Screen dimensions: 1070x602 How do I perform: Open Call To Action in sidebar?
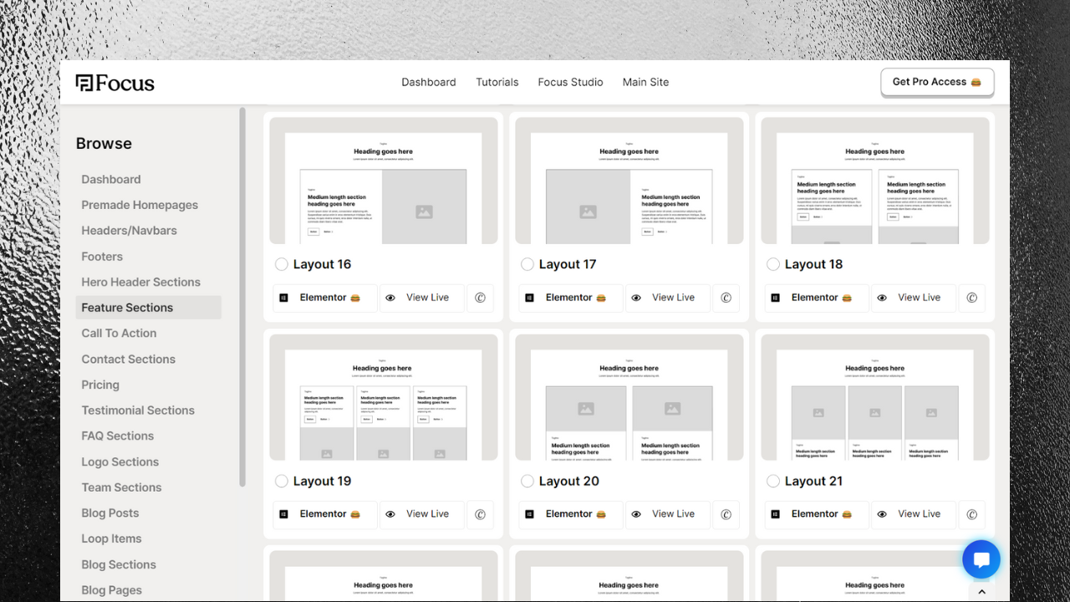tap(119, 333)
